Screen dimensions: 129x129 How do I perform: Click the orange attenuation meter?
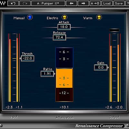click(64, 78)
